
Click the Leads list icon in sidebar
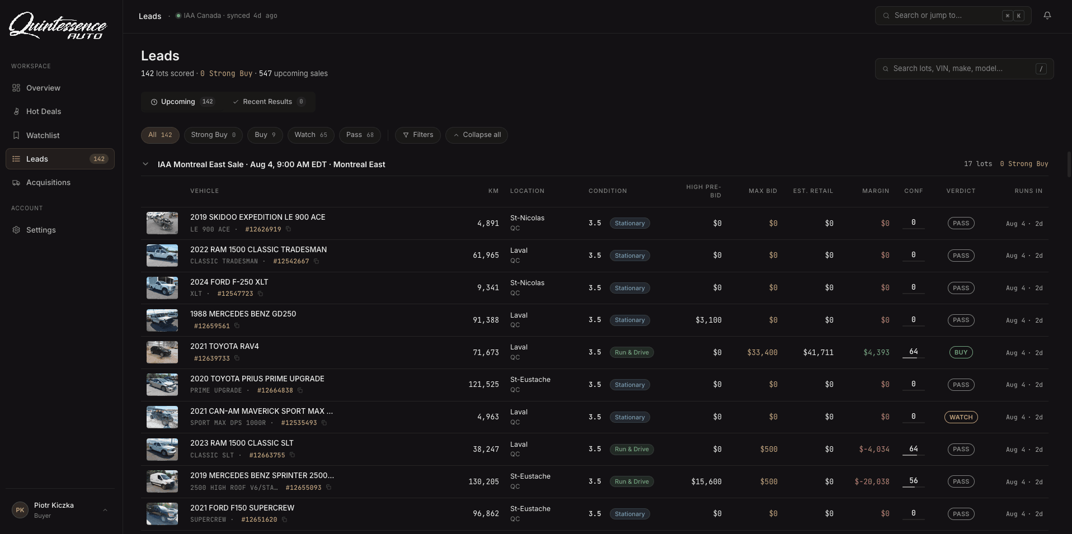coord(16,159)
